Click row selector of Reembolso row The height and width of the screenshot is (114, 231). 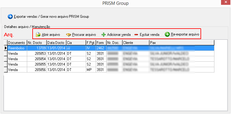[x=6, y=48]
